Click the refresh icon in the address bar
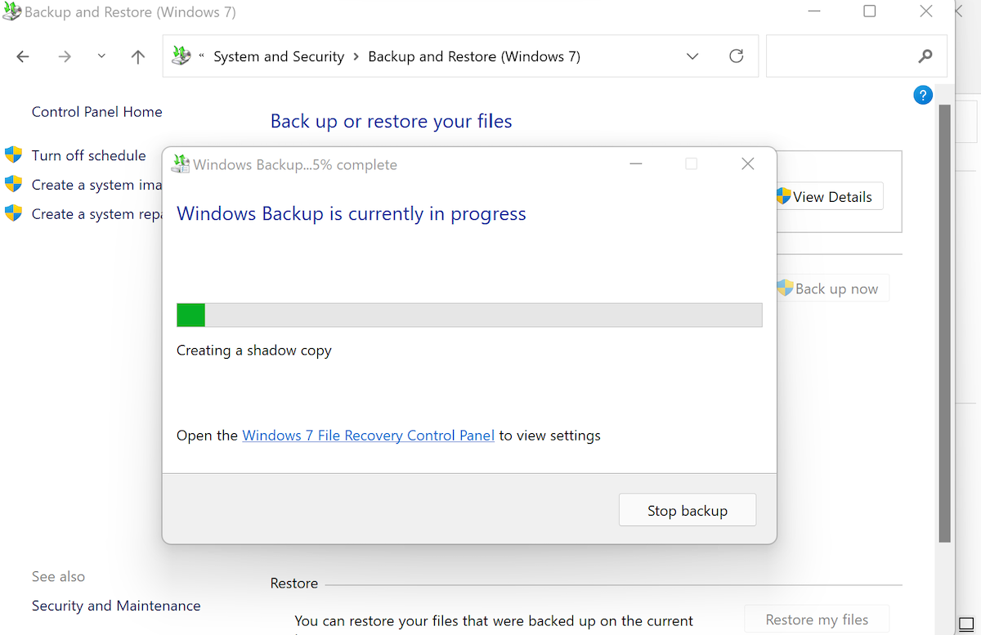Screen dimensions: 981x635 [x=736, y=56]
